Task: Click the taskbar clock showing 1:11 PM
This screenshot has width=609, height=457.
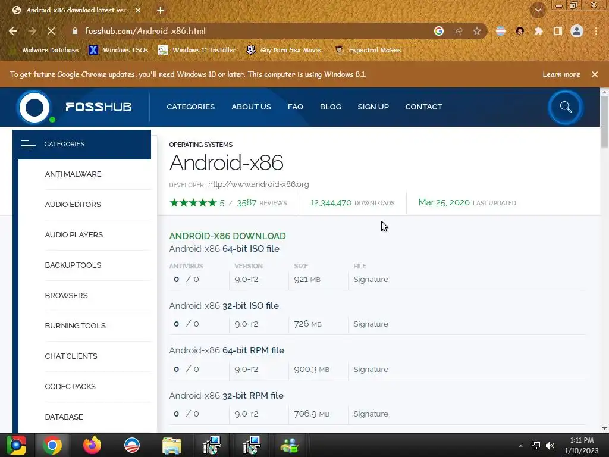Action: pos(582,445)
